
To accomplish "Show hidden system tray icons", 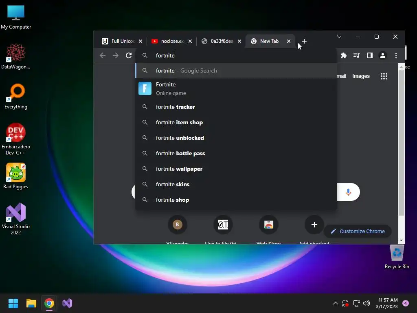I will tap(336, 303).
